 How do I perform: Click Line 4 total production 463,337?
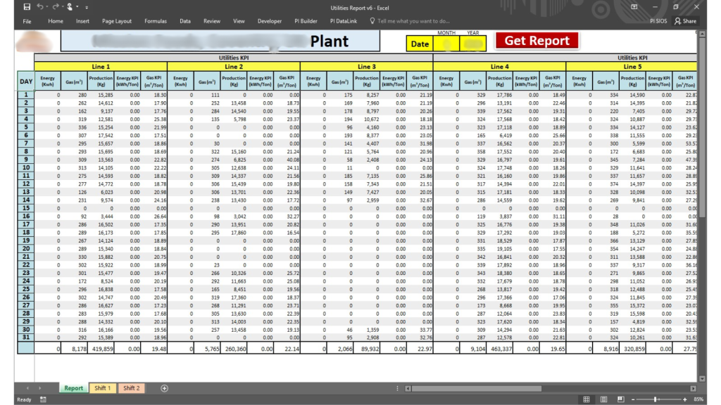499,349
